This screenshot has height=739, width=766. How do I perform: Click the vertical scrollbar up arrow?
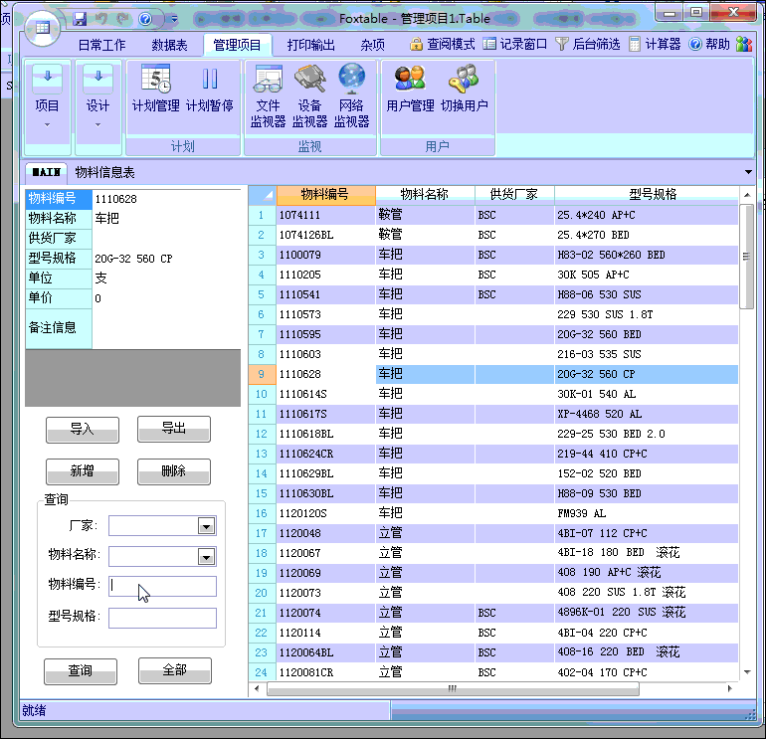point(747,195)
